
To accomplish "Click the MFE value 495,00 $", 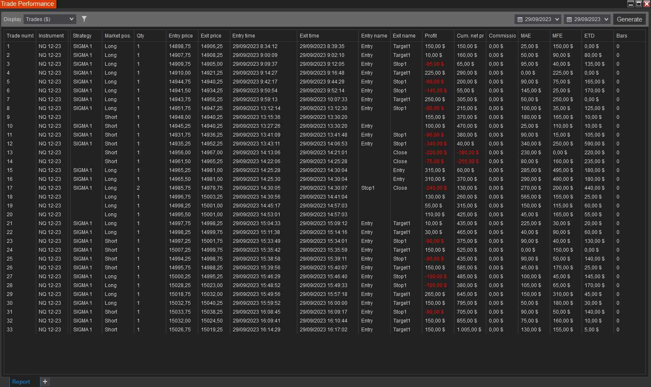I will [563, 170].
